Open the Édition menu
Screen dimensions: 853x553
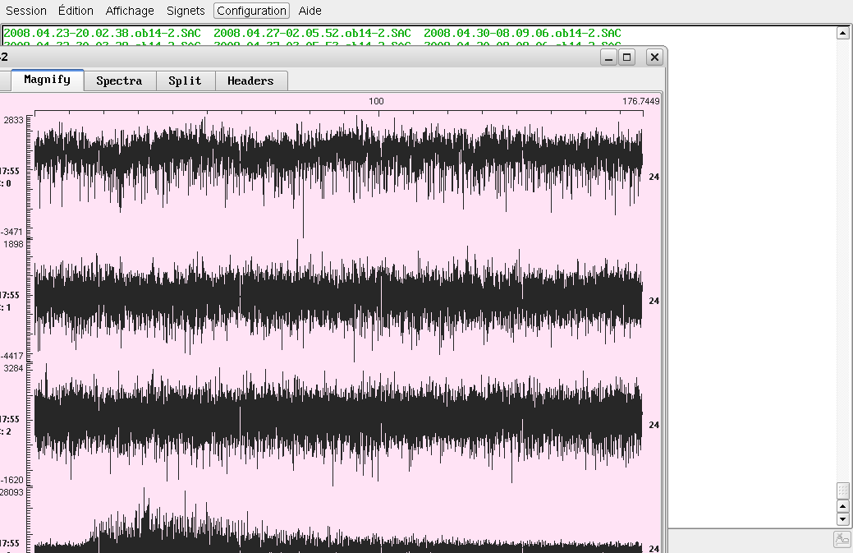click(x=76, y=11)
